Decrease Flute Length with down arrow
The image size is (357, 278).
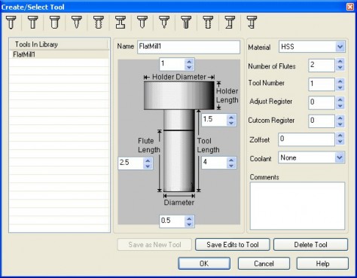click(x=148, y=166)
